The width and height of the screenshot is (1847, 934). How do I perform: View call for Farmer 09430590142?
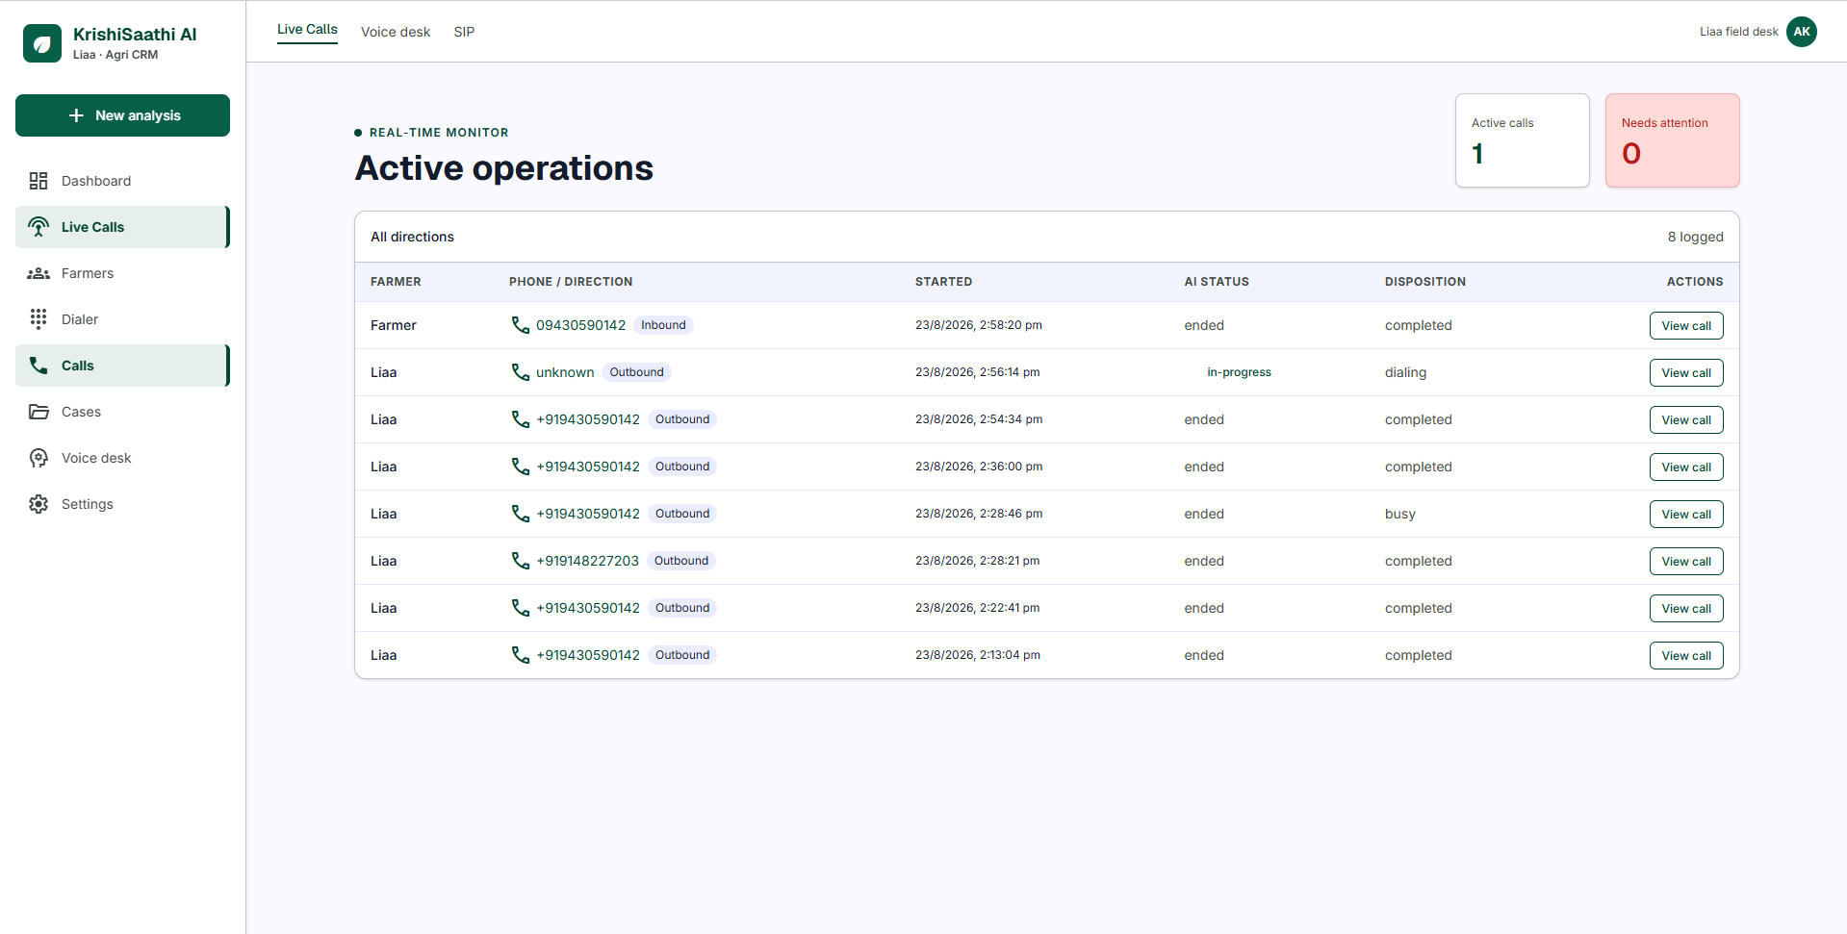[x=1686, y=326]
